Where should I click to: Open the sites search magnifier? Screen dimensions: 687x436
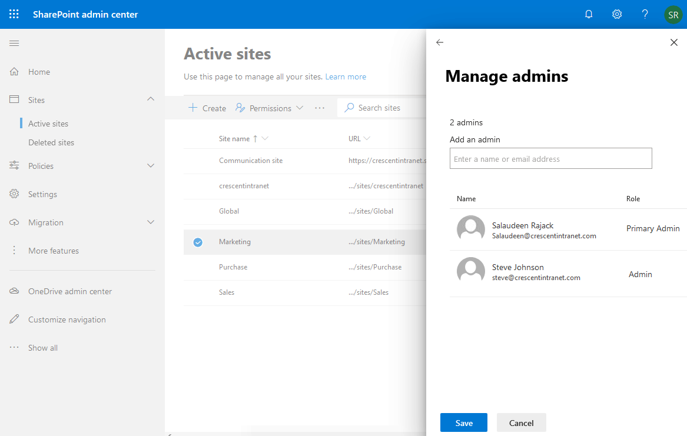coord(350,108)
